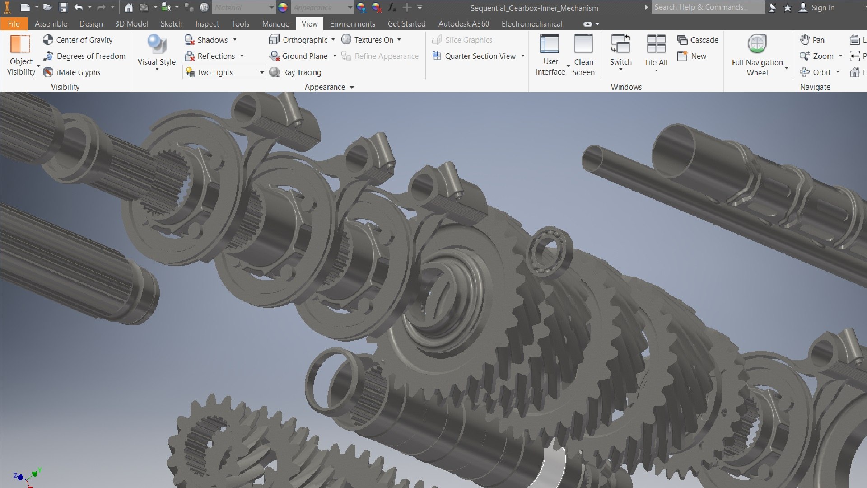Expand the Quarter Section View dropdown arrow

[523, 56]
